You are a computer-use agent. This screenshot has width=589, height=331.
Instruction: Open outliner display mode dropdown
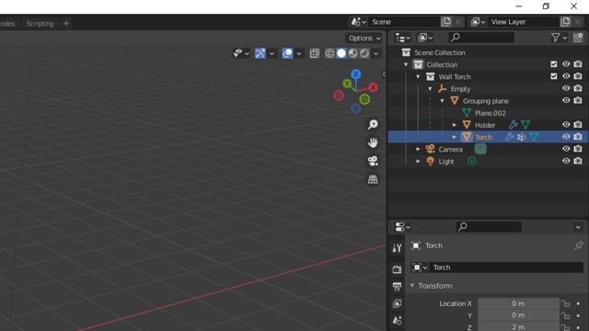click(425, 38)
